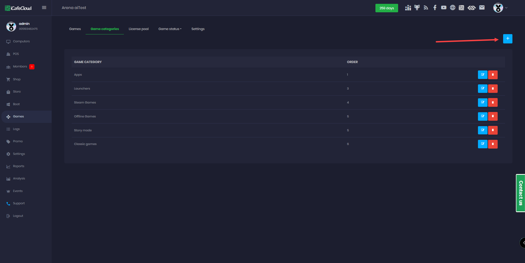This screenshot has height=263, width=525.
Task: Click the platinum avatar in the header
Action: coord(498,8)
